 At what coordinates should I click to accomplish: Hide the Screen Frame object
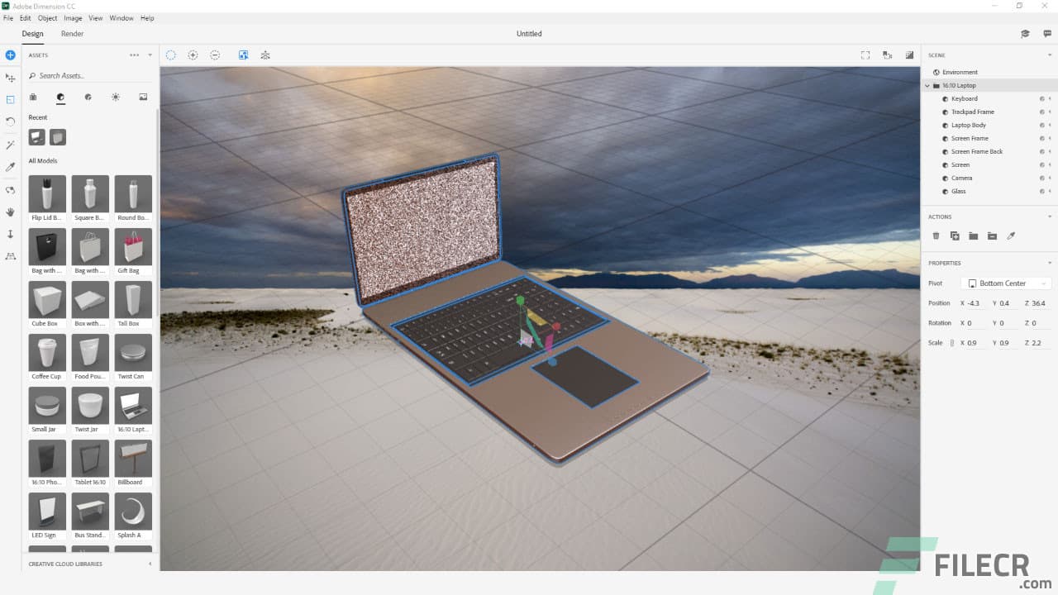pos(1041,138)
